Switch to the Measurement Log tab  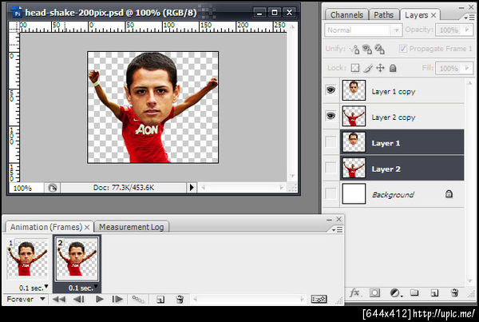[132, 227]
